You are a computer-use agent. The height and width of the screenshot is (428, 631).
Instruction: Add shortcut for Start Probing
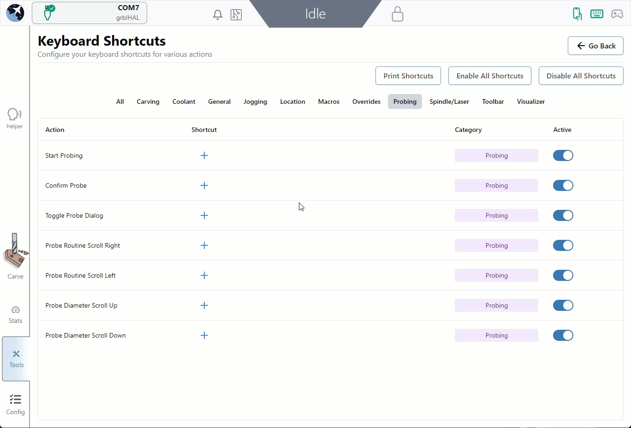(x=204, y=155)
